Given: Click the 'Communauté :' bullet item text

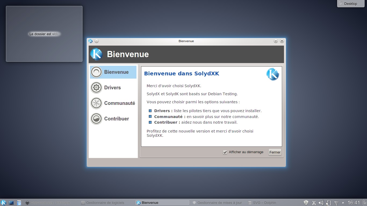Looking at the screenshot, I should [207, 117].
